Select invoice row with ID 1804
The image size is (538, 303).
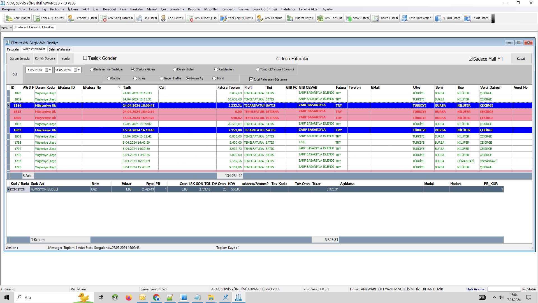(x=269, y=124)
